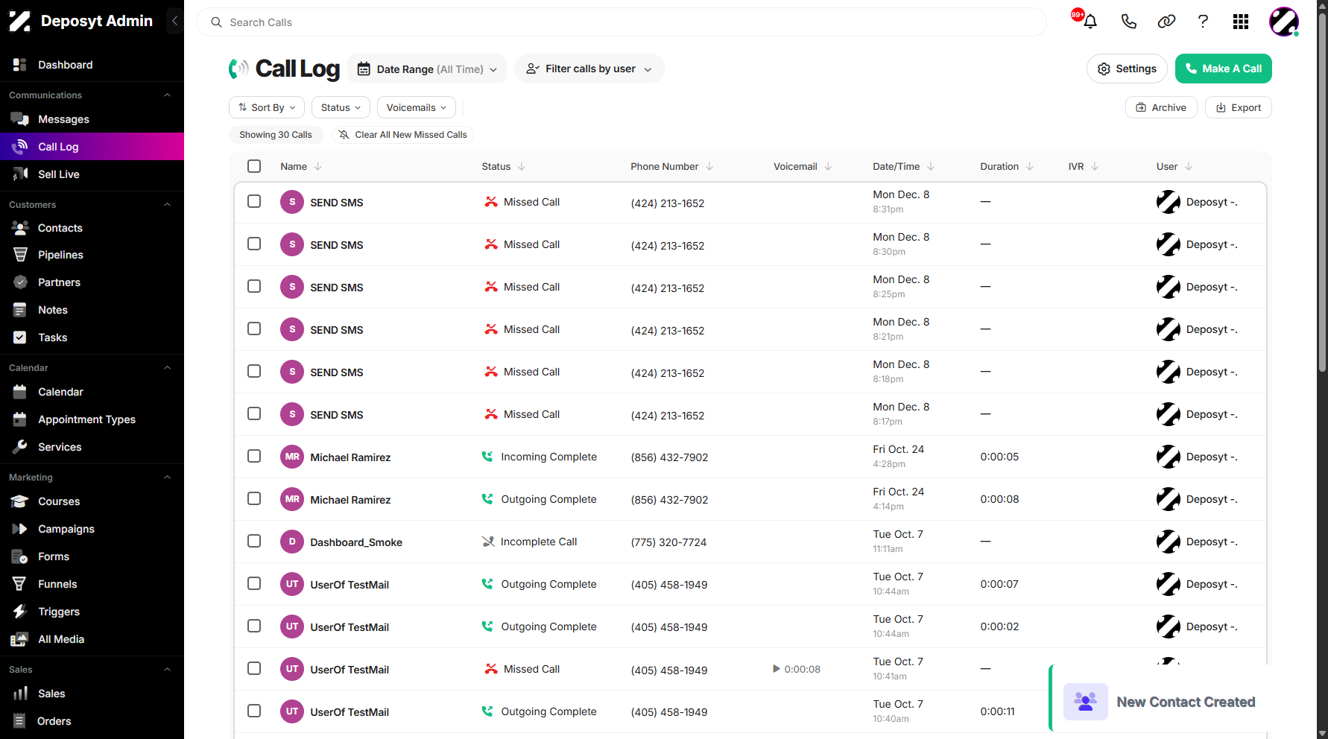
Task: Click the Search Calls input field
Action: (622, 22)
